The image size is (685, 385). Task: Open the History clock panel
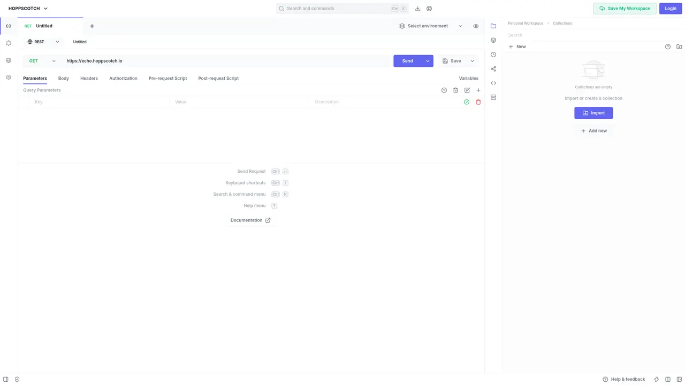tap(493, 55)
